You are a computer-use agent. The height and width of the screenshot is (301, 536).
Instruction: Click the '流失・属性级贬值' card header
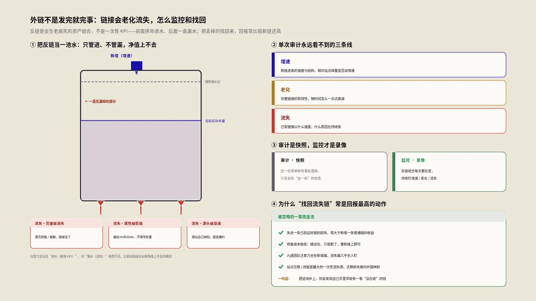point(145,223)
